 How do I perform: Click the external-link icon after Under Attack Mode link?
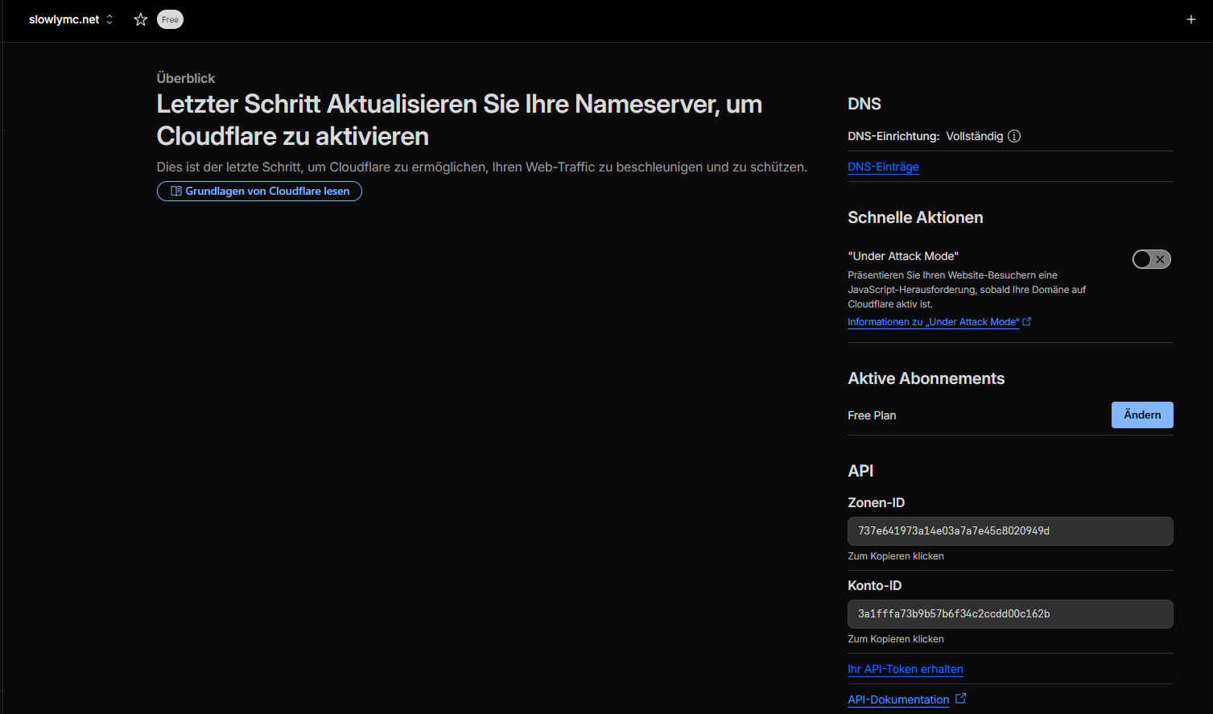[1026, 321]
